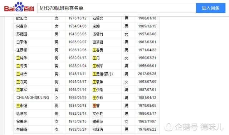The width and height of the screenshot is (229, 135).
Task: Click birth date 1954/04/06
Action: click(x=77, y=26)
